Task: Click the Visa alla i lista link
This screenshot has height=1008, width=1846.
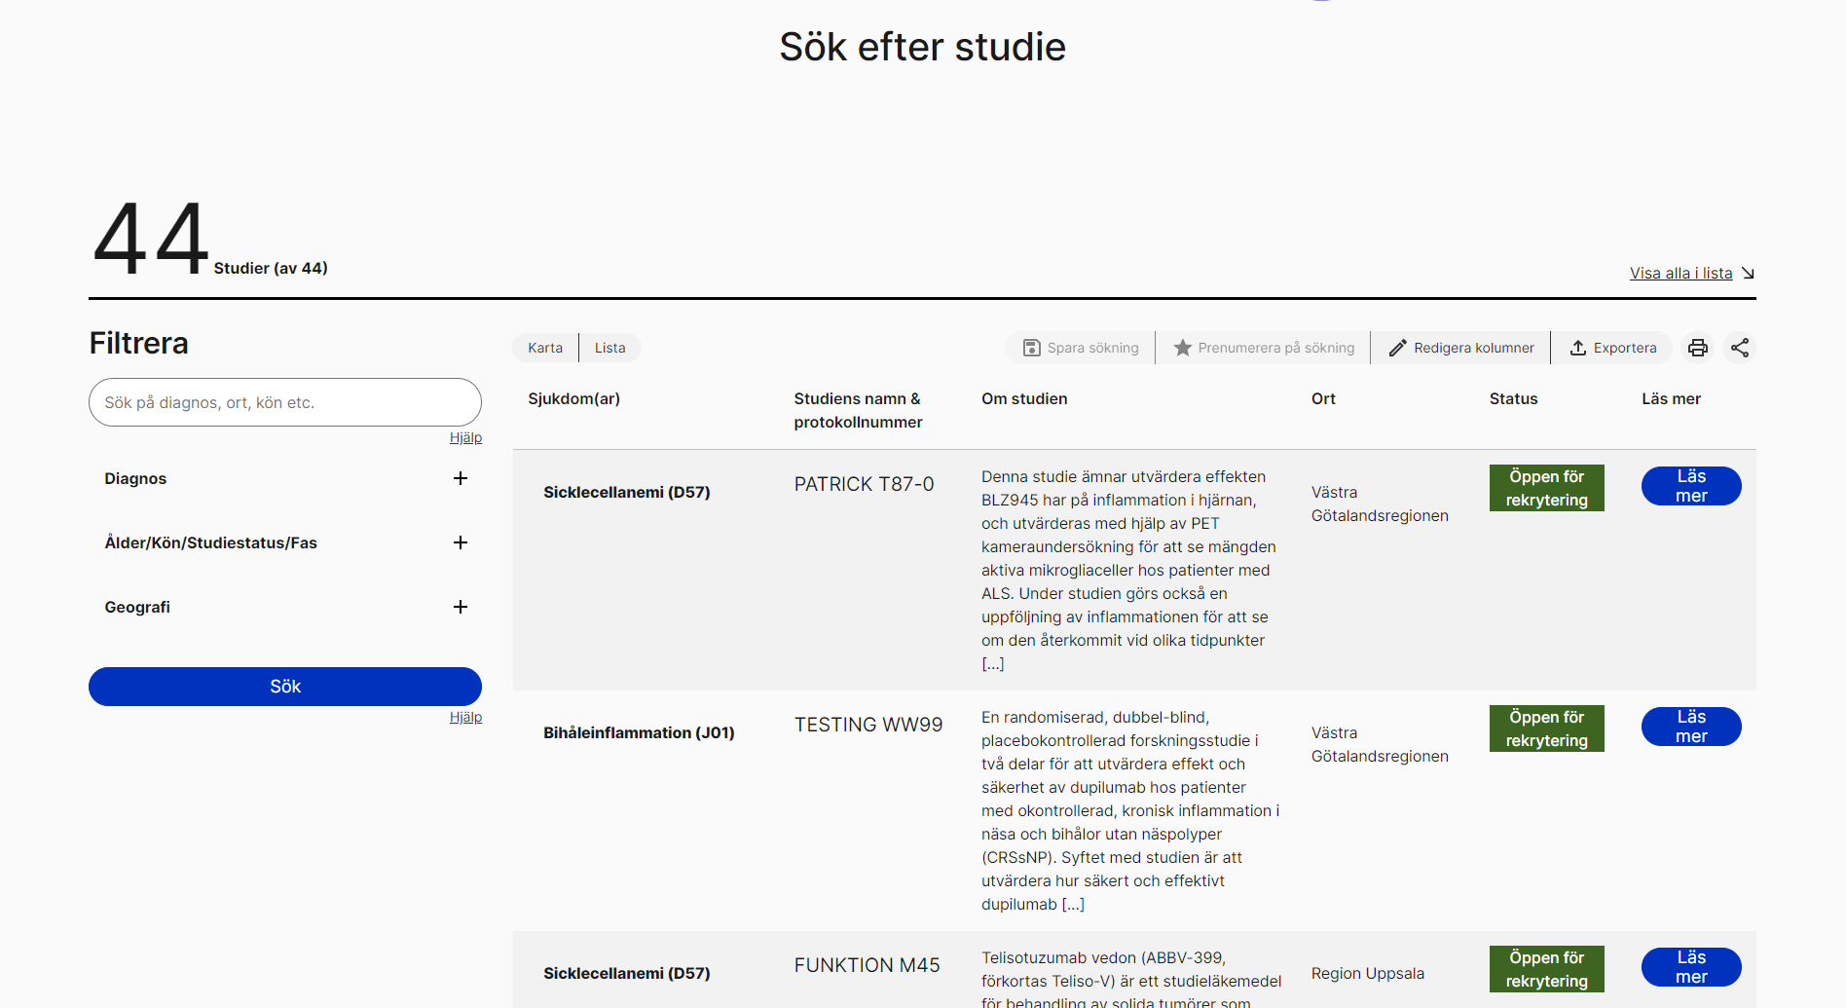Action: tap(1680, 273)
